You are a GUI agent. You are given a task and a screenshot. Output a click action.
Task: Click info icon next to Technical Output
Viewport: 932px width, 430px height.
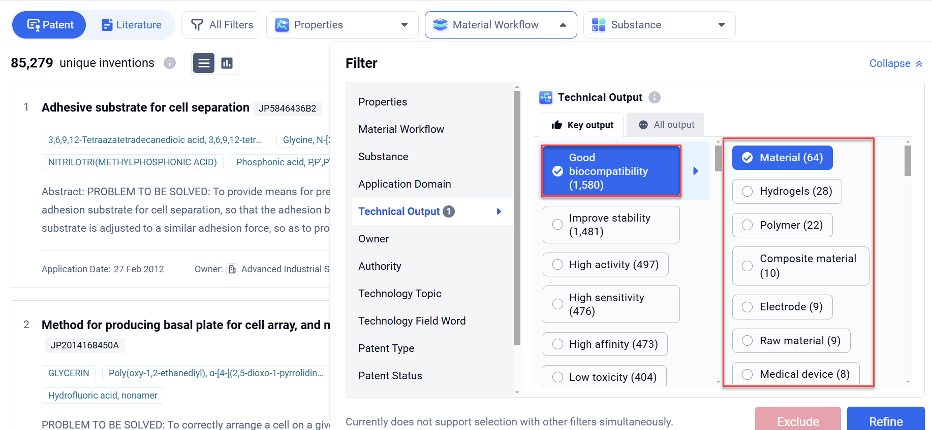tap(655, 97)
